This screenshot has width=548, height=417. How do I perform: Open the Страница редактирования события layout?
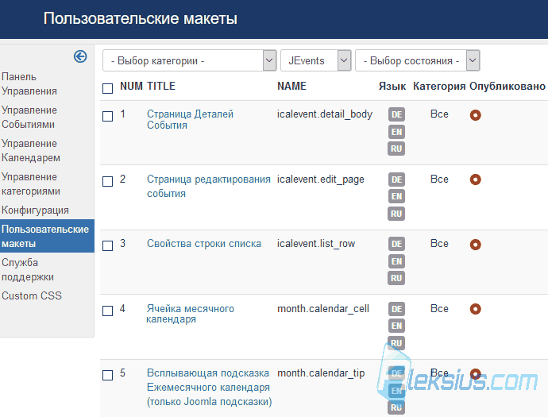(209, 187)
